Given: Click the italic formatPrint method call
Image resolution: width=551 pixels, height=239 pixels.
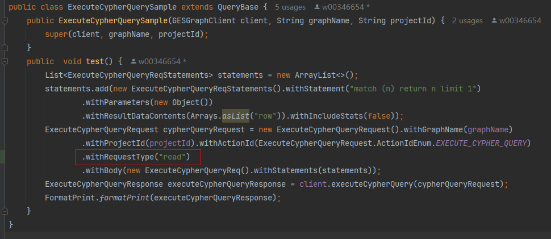Looking at the screenshot, I should point(124,198).
